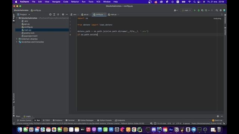239x134 pixels.
Task: Open the Python Packages tool window
Action: (86, 120)
